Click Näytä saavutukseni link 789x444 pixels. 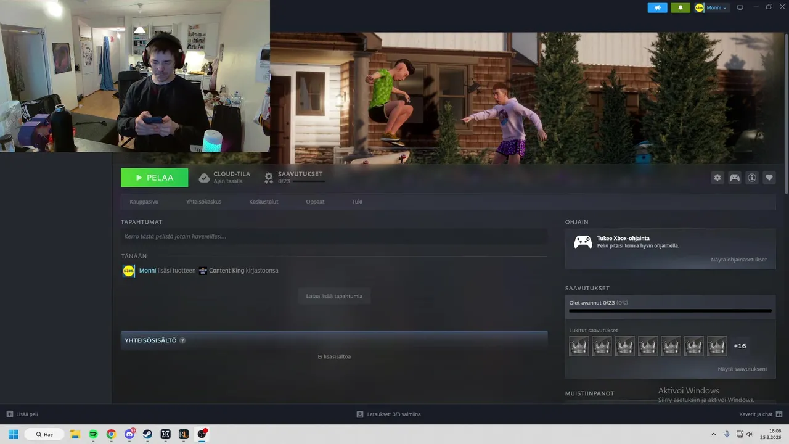pyautogui.click(x=742, y=369)
